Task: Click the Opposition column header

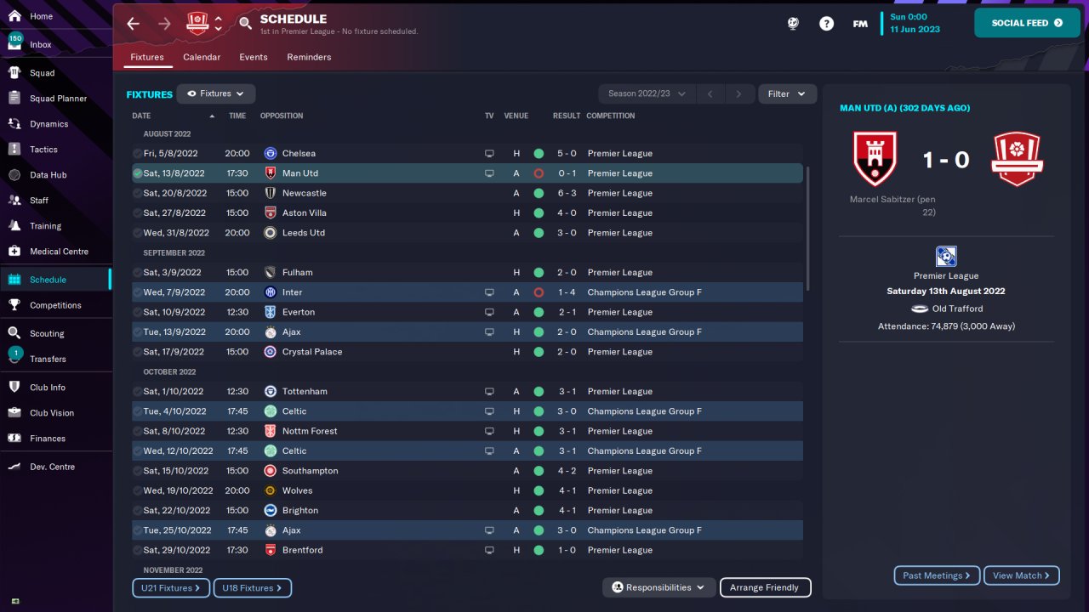Action: click(282, 116)
